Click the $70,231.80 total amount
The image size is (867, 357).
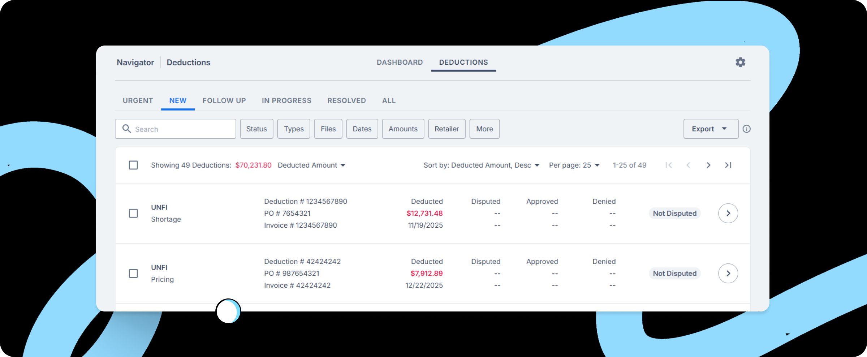point(253,165)
